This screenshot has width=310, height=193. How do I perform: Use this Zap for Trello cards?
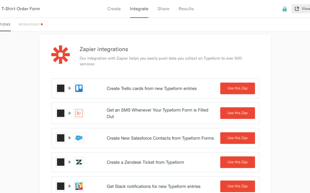coord(237,88)
